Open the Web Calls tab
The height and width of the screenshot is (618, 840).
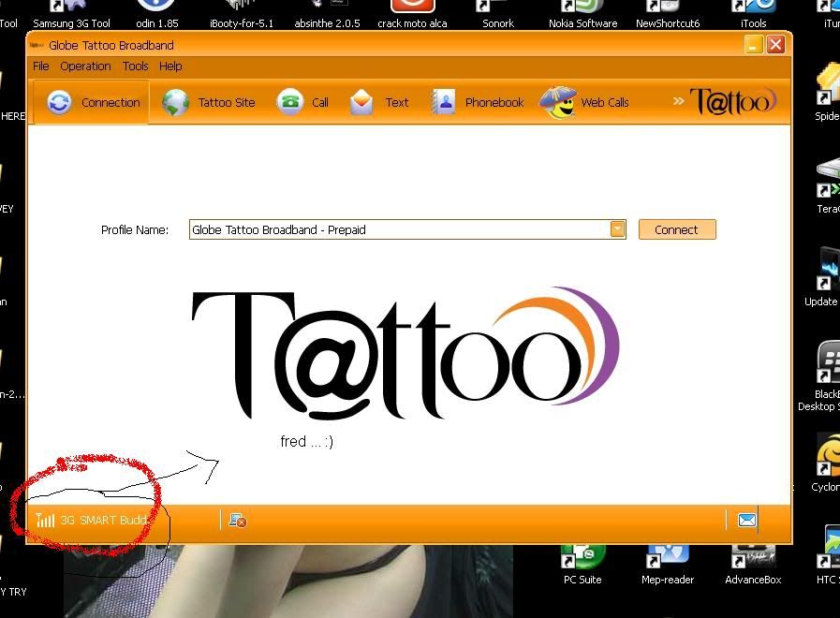coord(585,102)
